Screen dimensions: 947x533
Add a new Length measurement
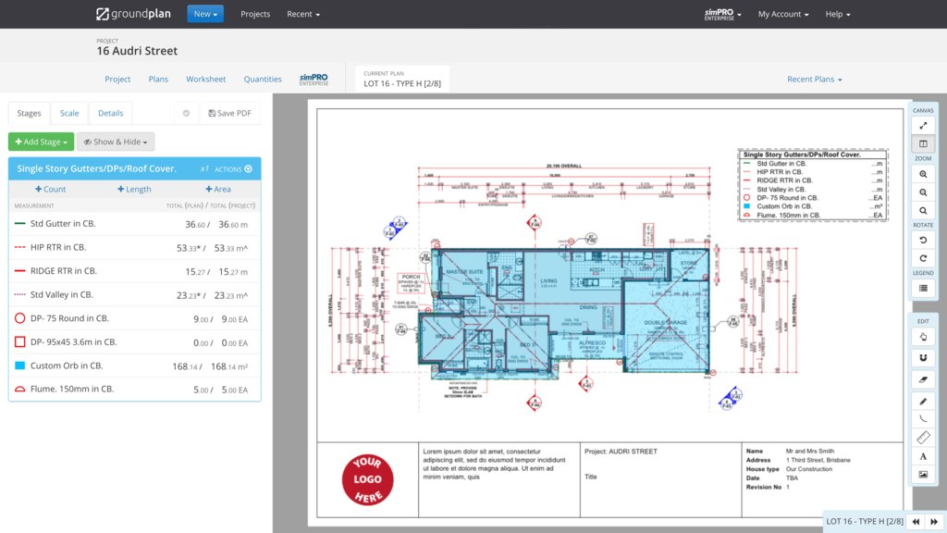coord(133,188)
